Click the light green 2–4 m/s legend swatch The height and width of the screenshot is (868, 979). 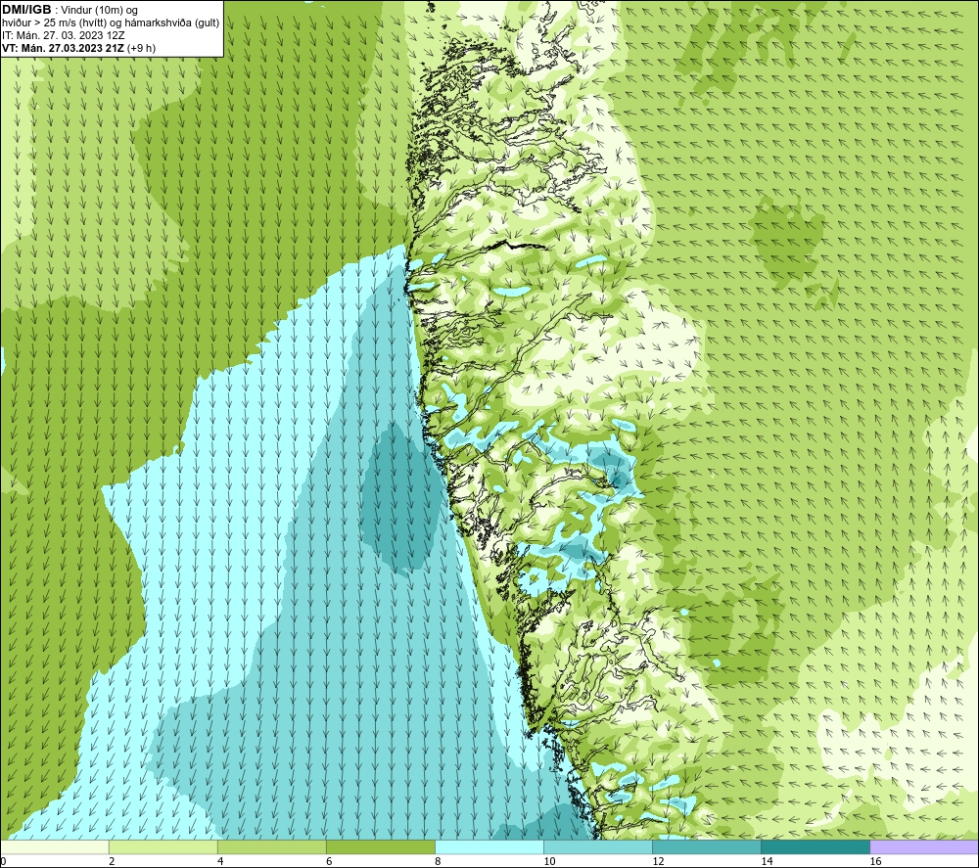[x=163, y=846]
